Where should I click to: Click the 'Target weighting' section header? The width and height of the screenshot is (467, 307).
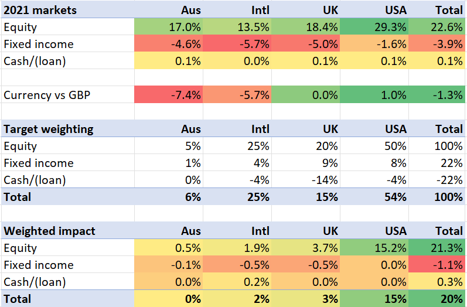tap(49, 129)
